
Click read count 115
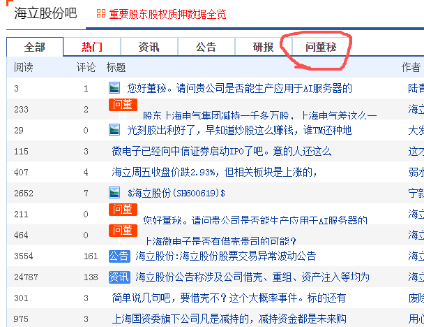pyautogui.click(x=21, y=151)
